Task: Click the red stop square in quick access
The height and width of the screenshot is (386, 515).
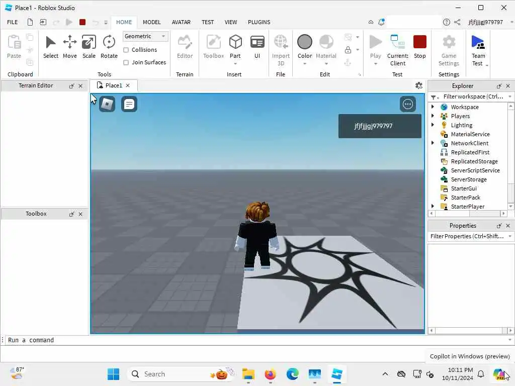Action: (x=82, y=22)
